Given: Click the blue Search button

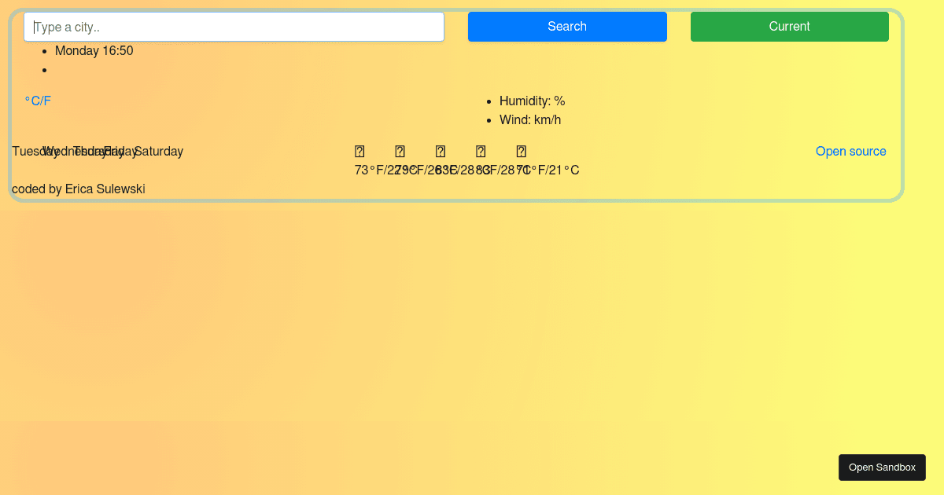Looking at the screenshot, I should [567, 27].
